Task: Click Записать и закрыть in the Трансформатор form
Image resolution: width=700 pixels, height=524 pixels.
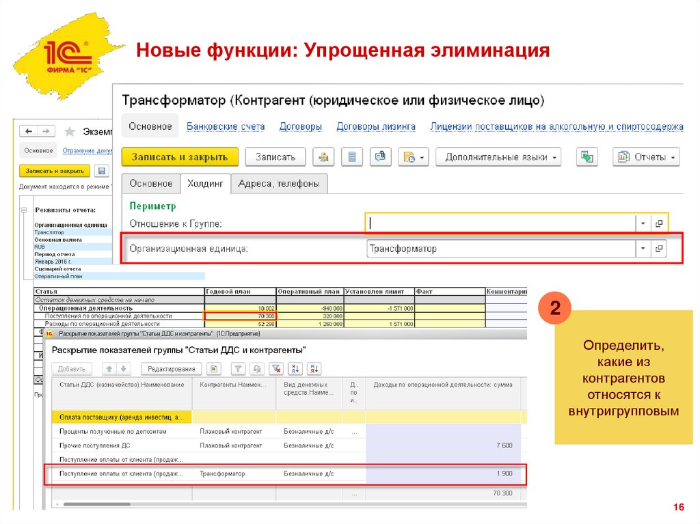Action: click(x=180, y=157)
